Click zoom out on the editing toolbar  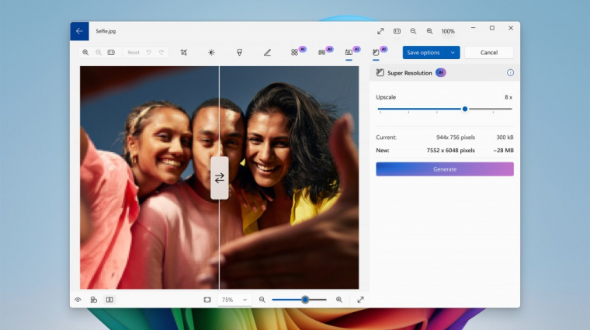click(x=99, y=52)
